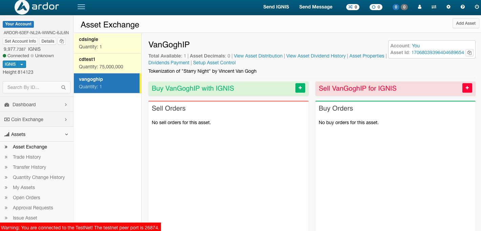Viewport: 481px width, 231px height.
Task: Click the Search By ID field
Action: pos(33,87)
